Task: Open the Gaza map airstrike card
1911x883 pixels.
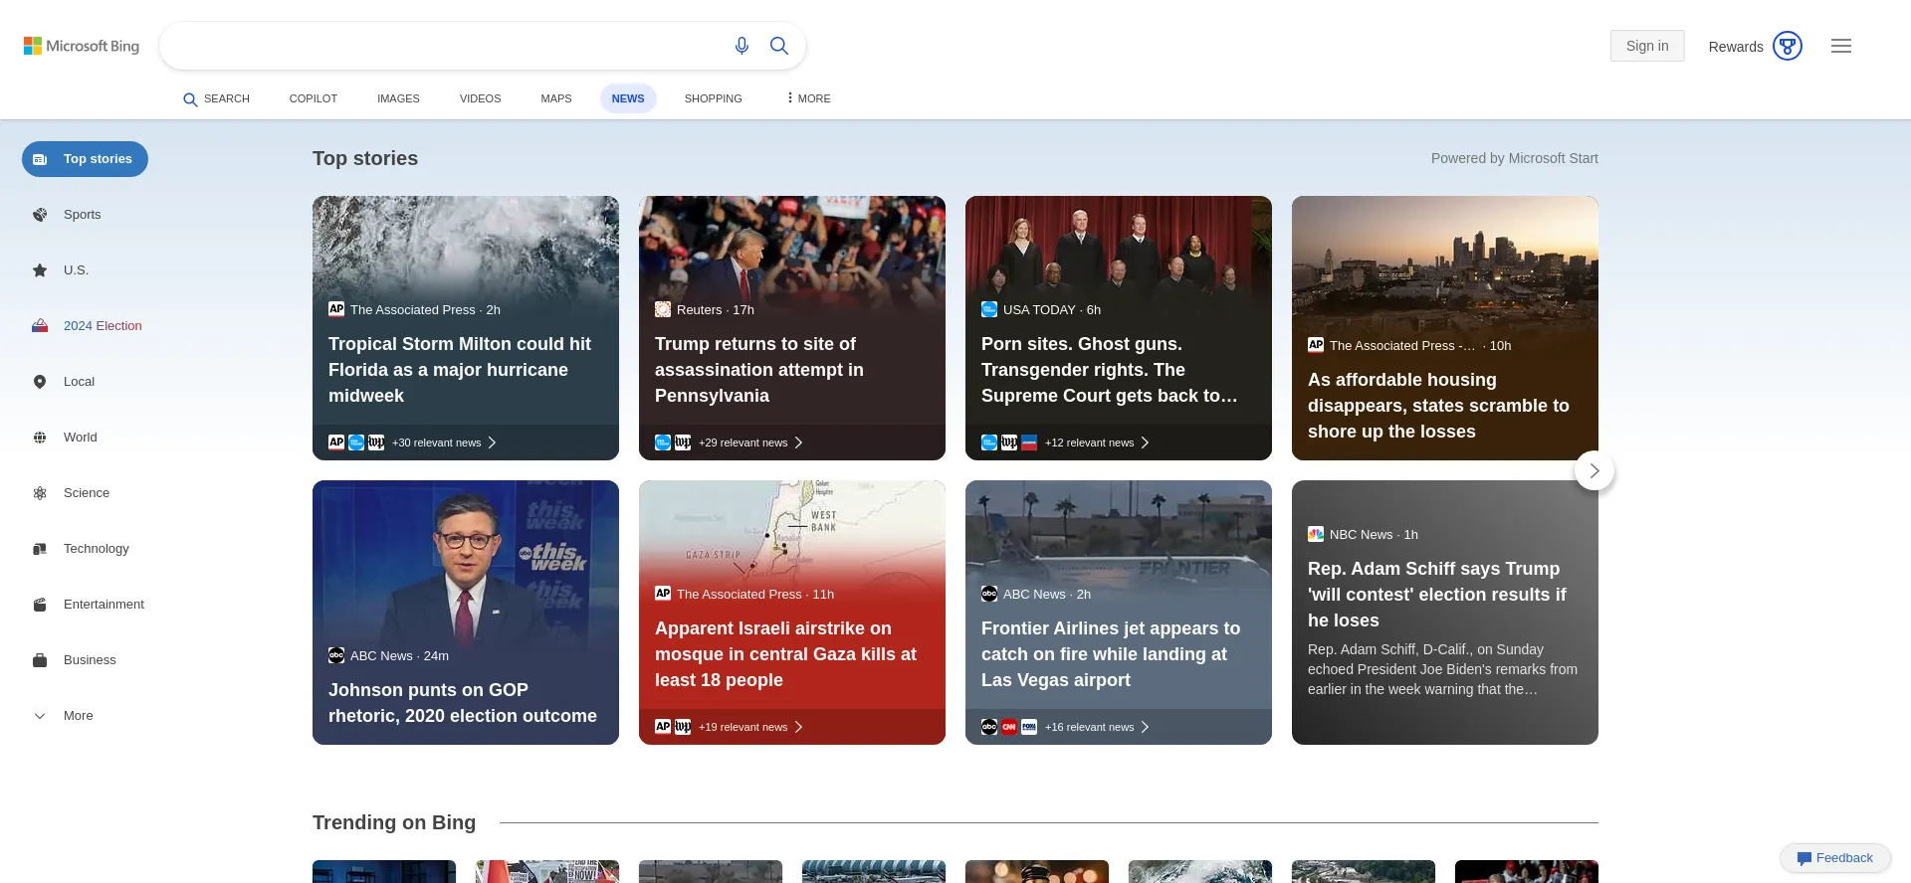Action: [x=792, y=613]
